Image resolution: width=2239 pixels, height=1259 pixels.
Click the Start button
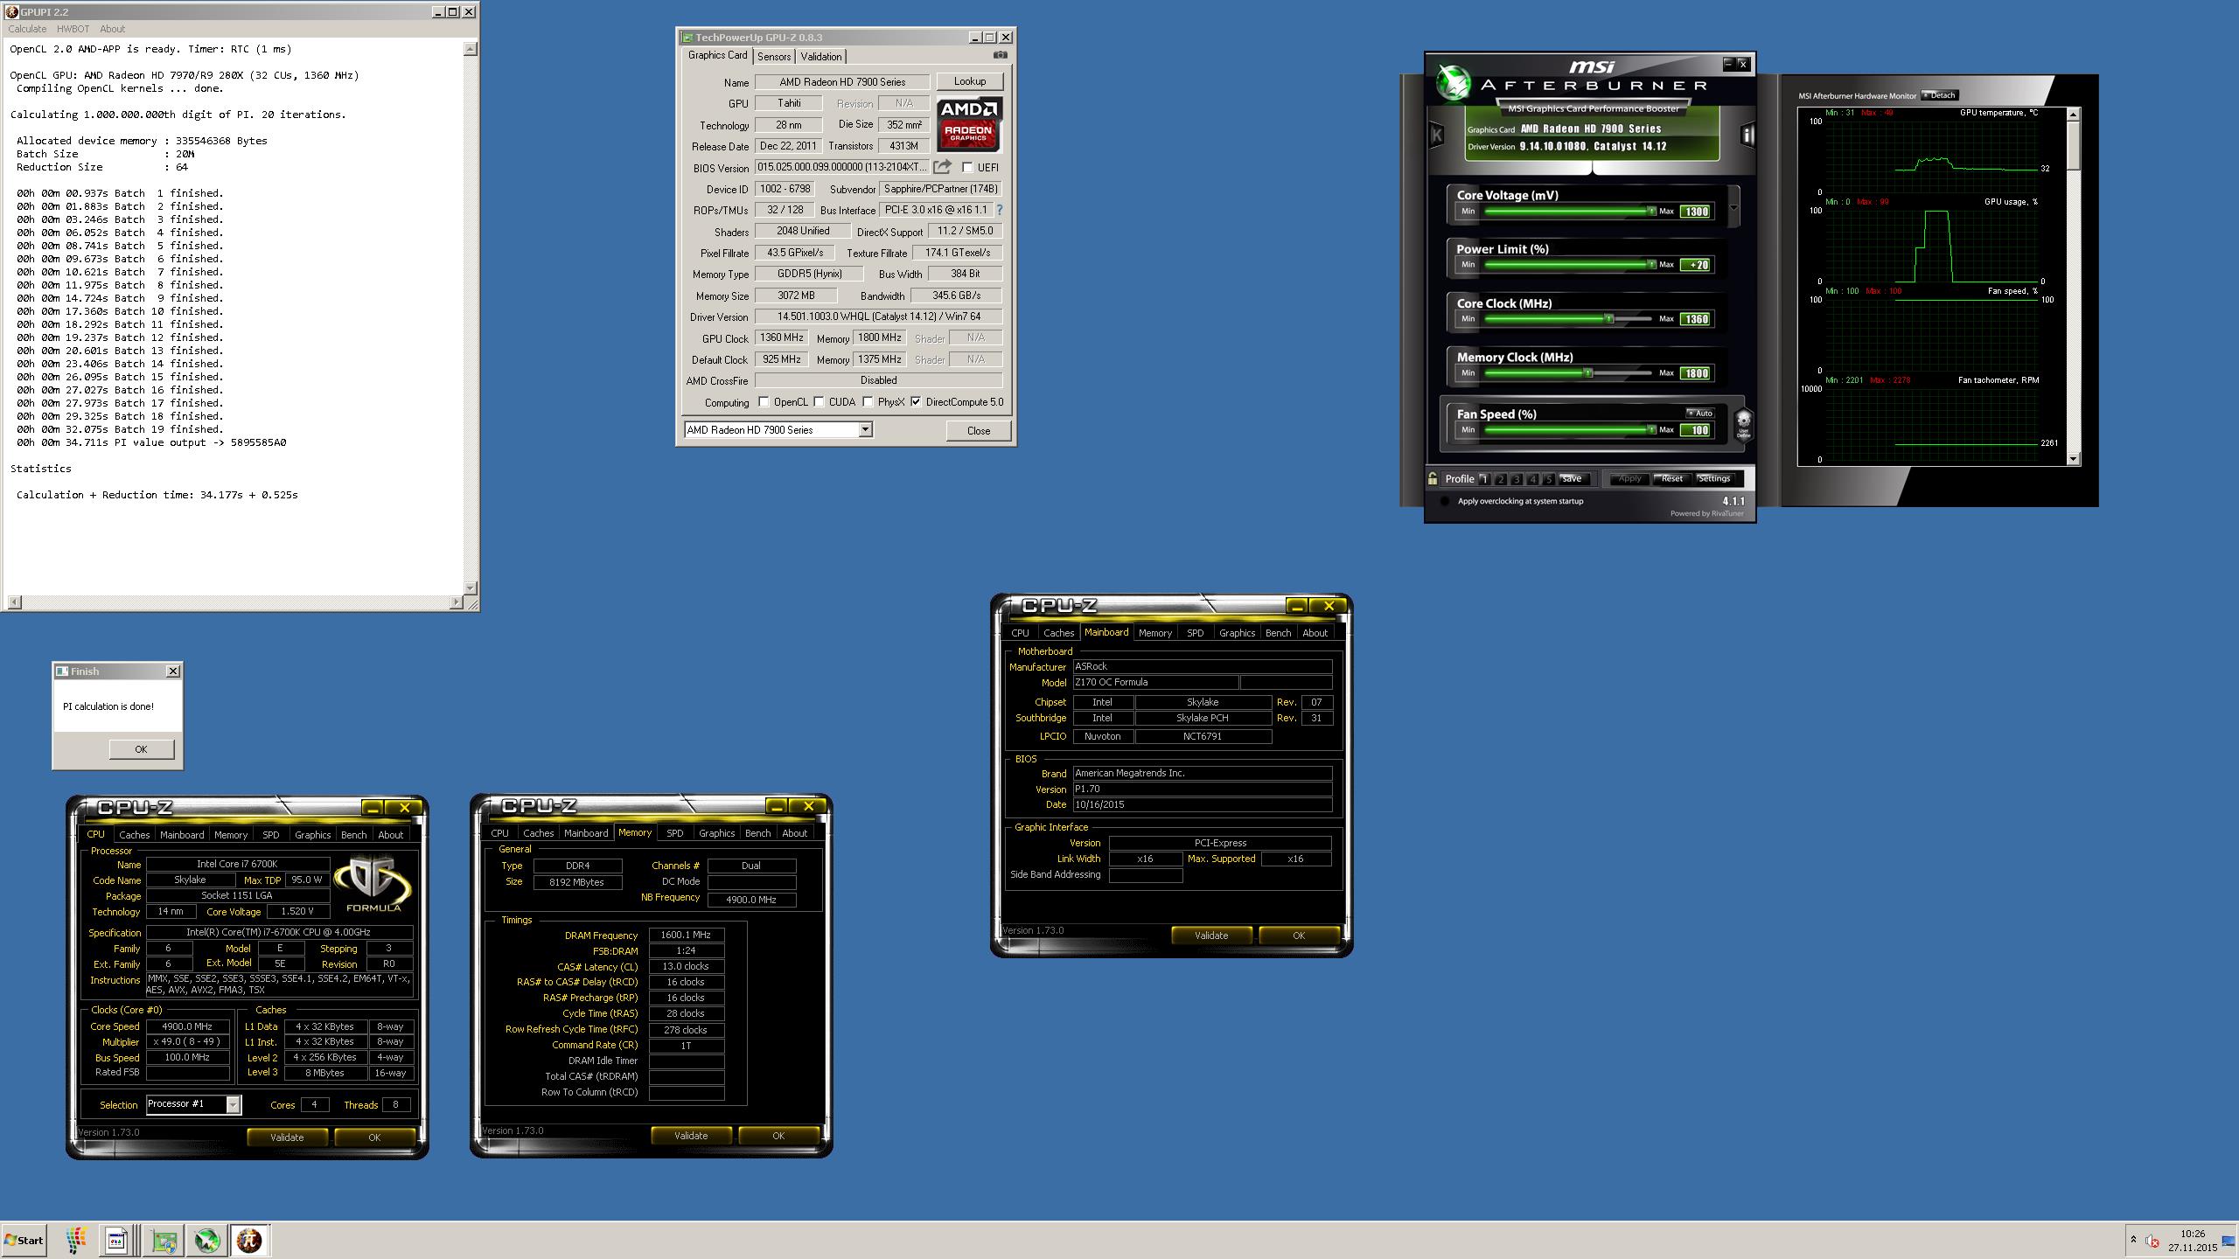tap(24, 1240)
